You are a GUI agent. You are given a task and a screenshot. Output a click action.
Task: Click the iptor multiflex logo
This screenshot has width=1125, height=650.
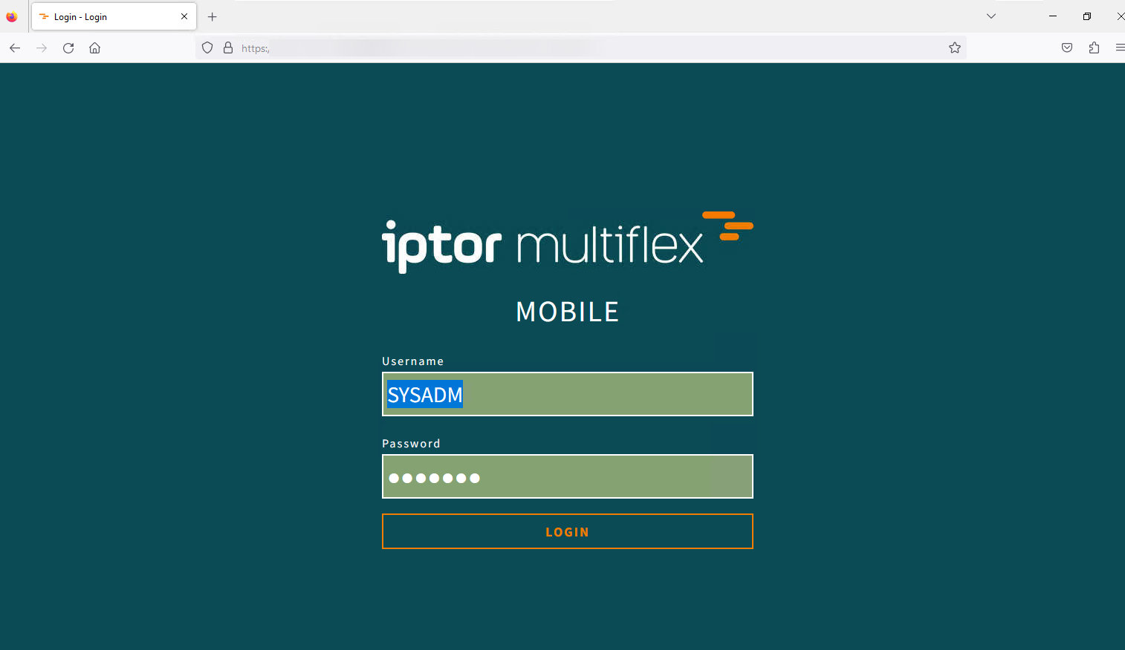pos(566,243)
